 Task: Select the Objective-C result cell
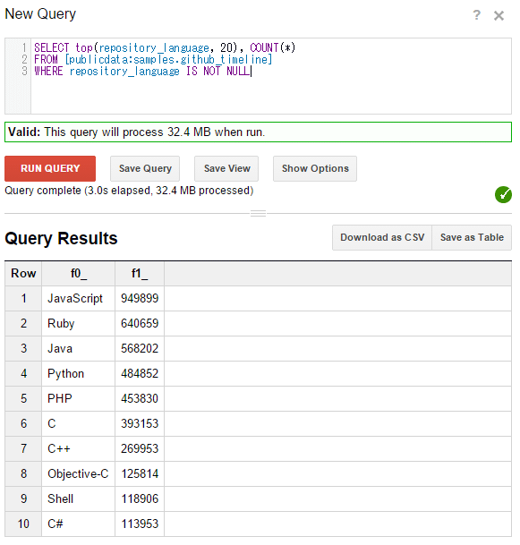click(79, 473)
